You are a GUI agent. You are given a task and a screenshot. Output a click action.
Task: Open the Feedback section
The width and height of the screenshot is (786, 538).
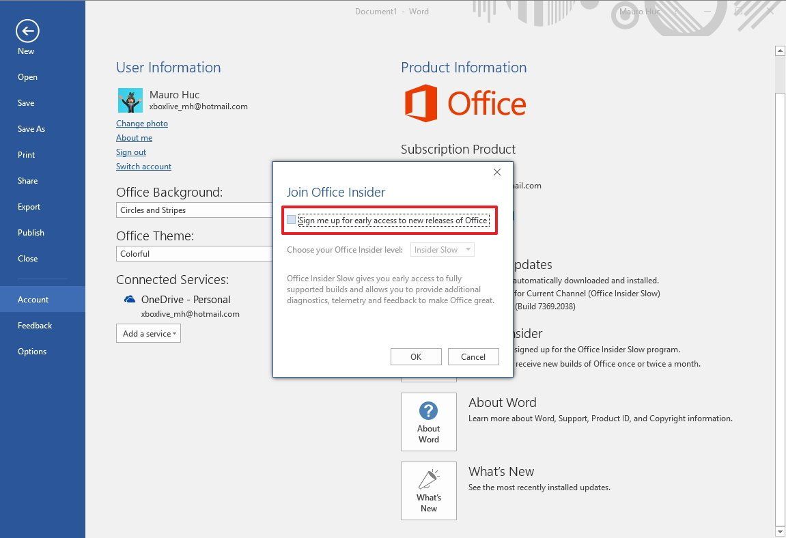35,325
